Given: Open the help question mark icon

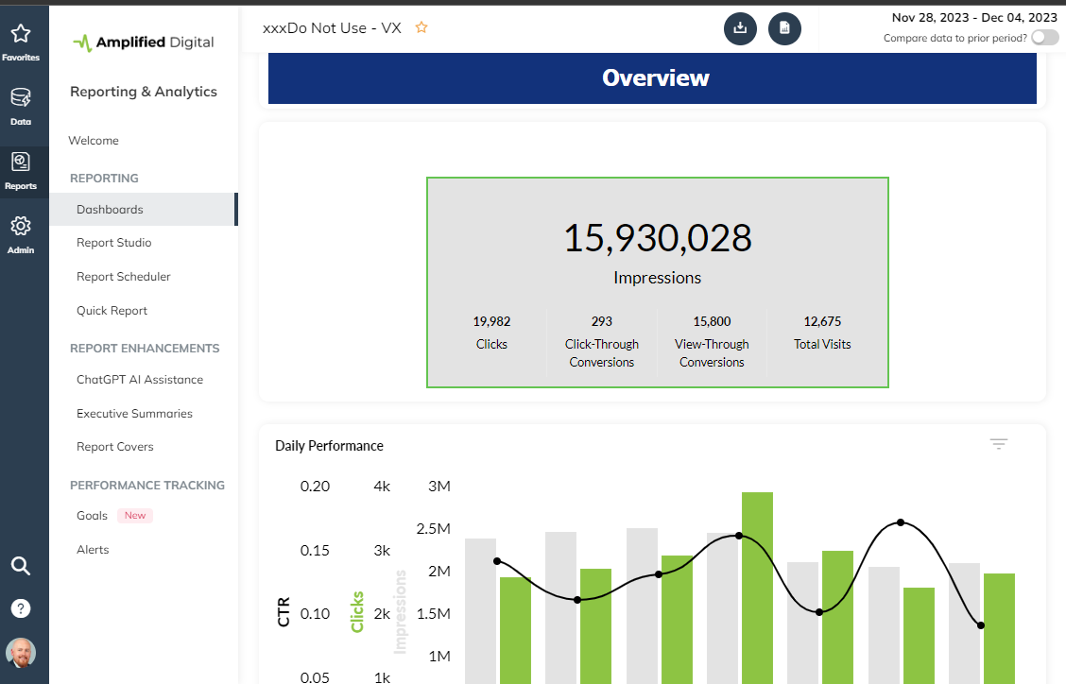Looking at the screenshot, I should pos(21,608).
